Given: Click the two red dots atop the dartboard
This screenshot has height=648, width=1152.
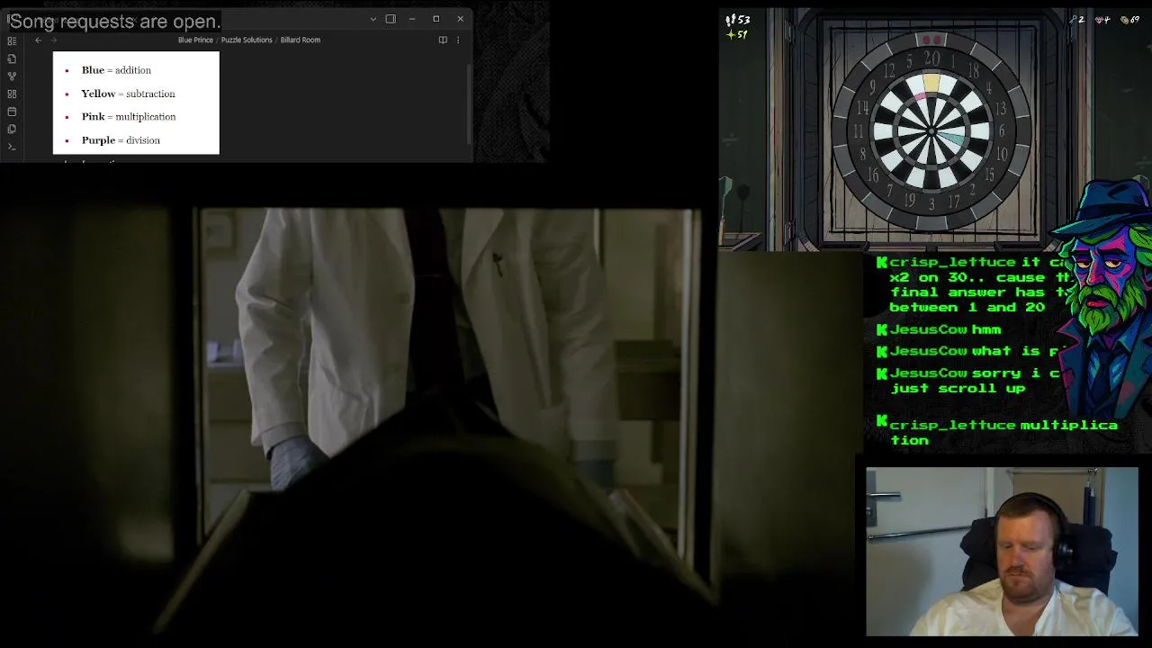Looking at the screenshot, I should (x=931, y=40).
